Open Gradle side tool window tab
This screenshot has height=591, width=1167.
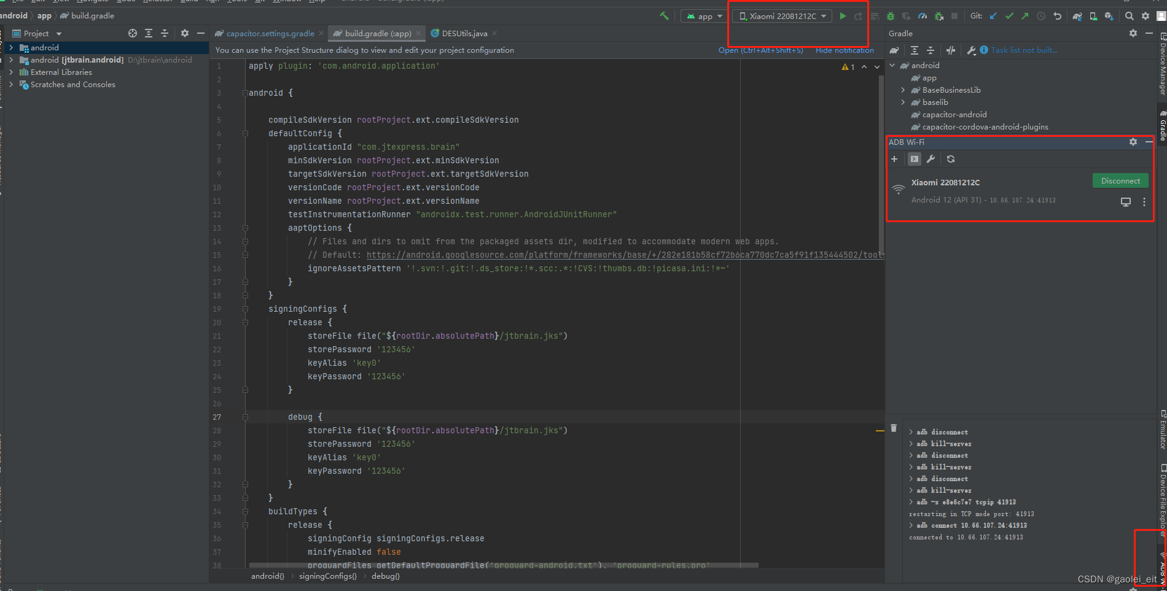click(1162, 126)
